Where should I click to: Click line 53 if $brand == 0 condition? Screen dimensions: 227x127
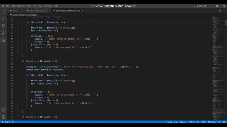click(40, 61)
